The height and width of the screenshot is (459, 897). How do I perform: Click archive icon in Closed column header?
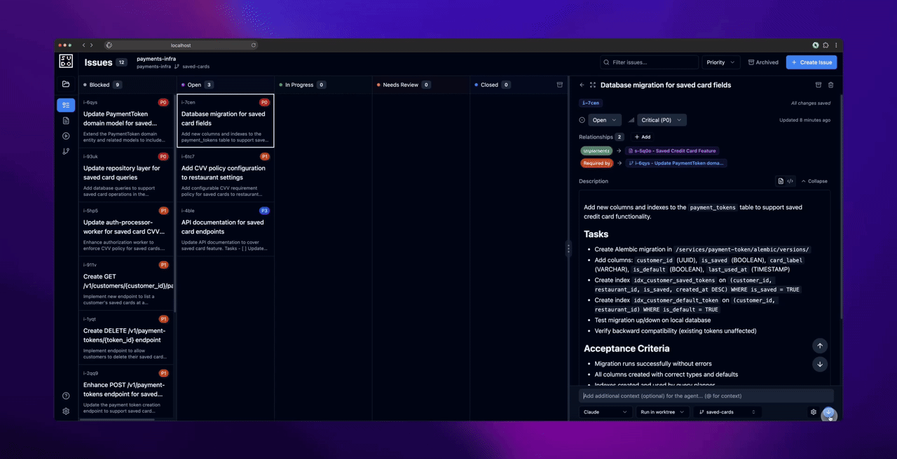[559, 85]
